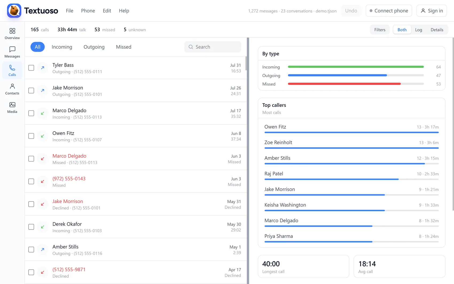Screen dimensions: 454x284
Task: Switch to the Missed calls filter
Action: [124, 47]
